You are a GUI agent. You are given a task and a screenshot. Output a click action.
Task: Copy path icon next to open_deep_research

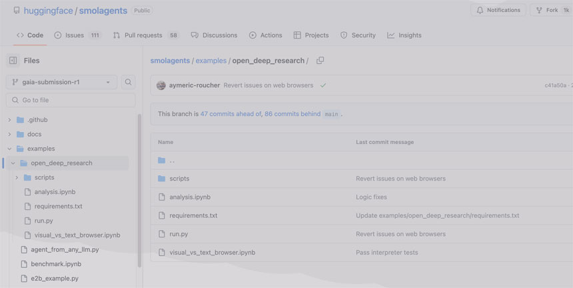[320, 61]
